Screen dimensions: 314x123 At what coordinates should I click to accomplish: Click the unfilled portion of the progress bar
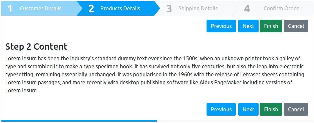tap(235, 121)
